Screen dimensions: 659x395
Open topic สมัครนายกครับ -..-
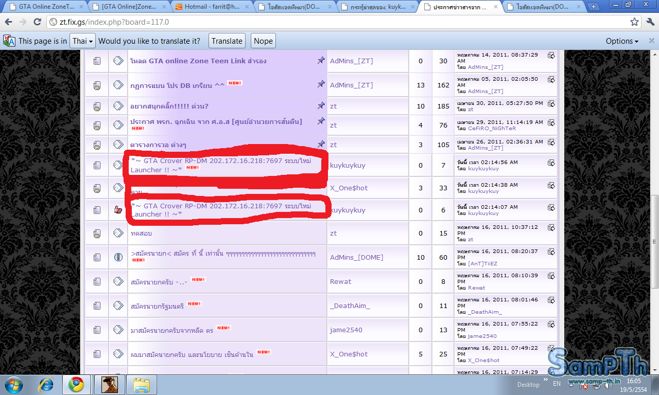point(158,281)
